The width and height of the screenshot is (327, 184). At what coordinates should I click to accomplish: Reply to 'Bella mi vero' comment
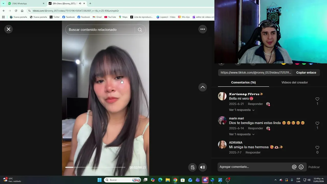(x=255, y=104)
